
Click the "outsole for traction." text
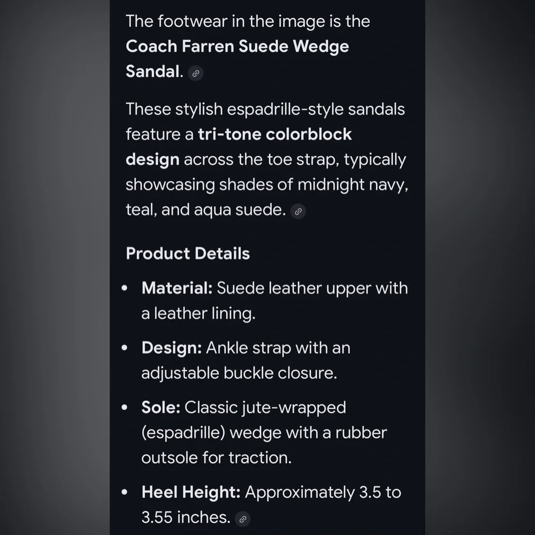tap(216, 458)
